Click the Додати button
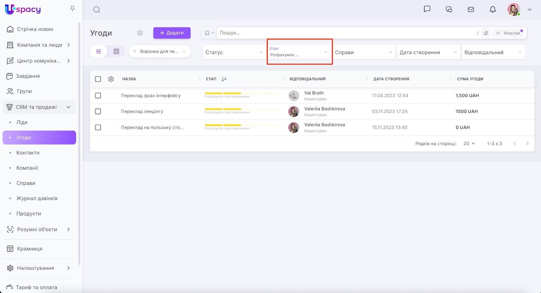541x293 pixels. pyautogui.click(x=172, y=33)
